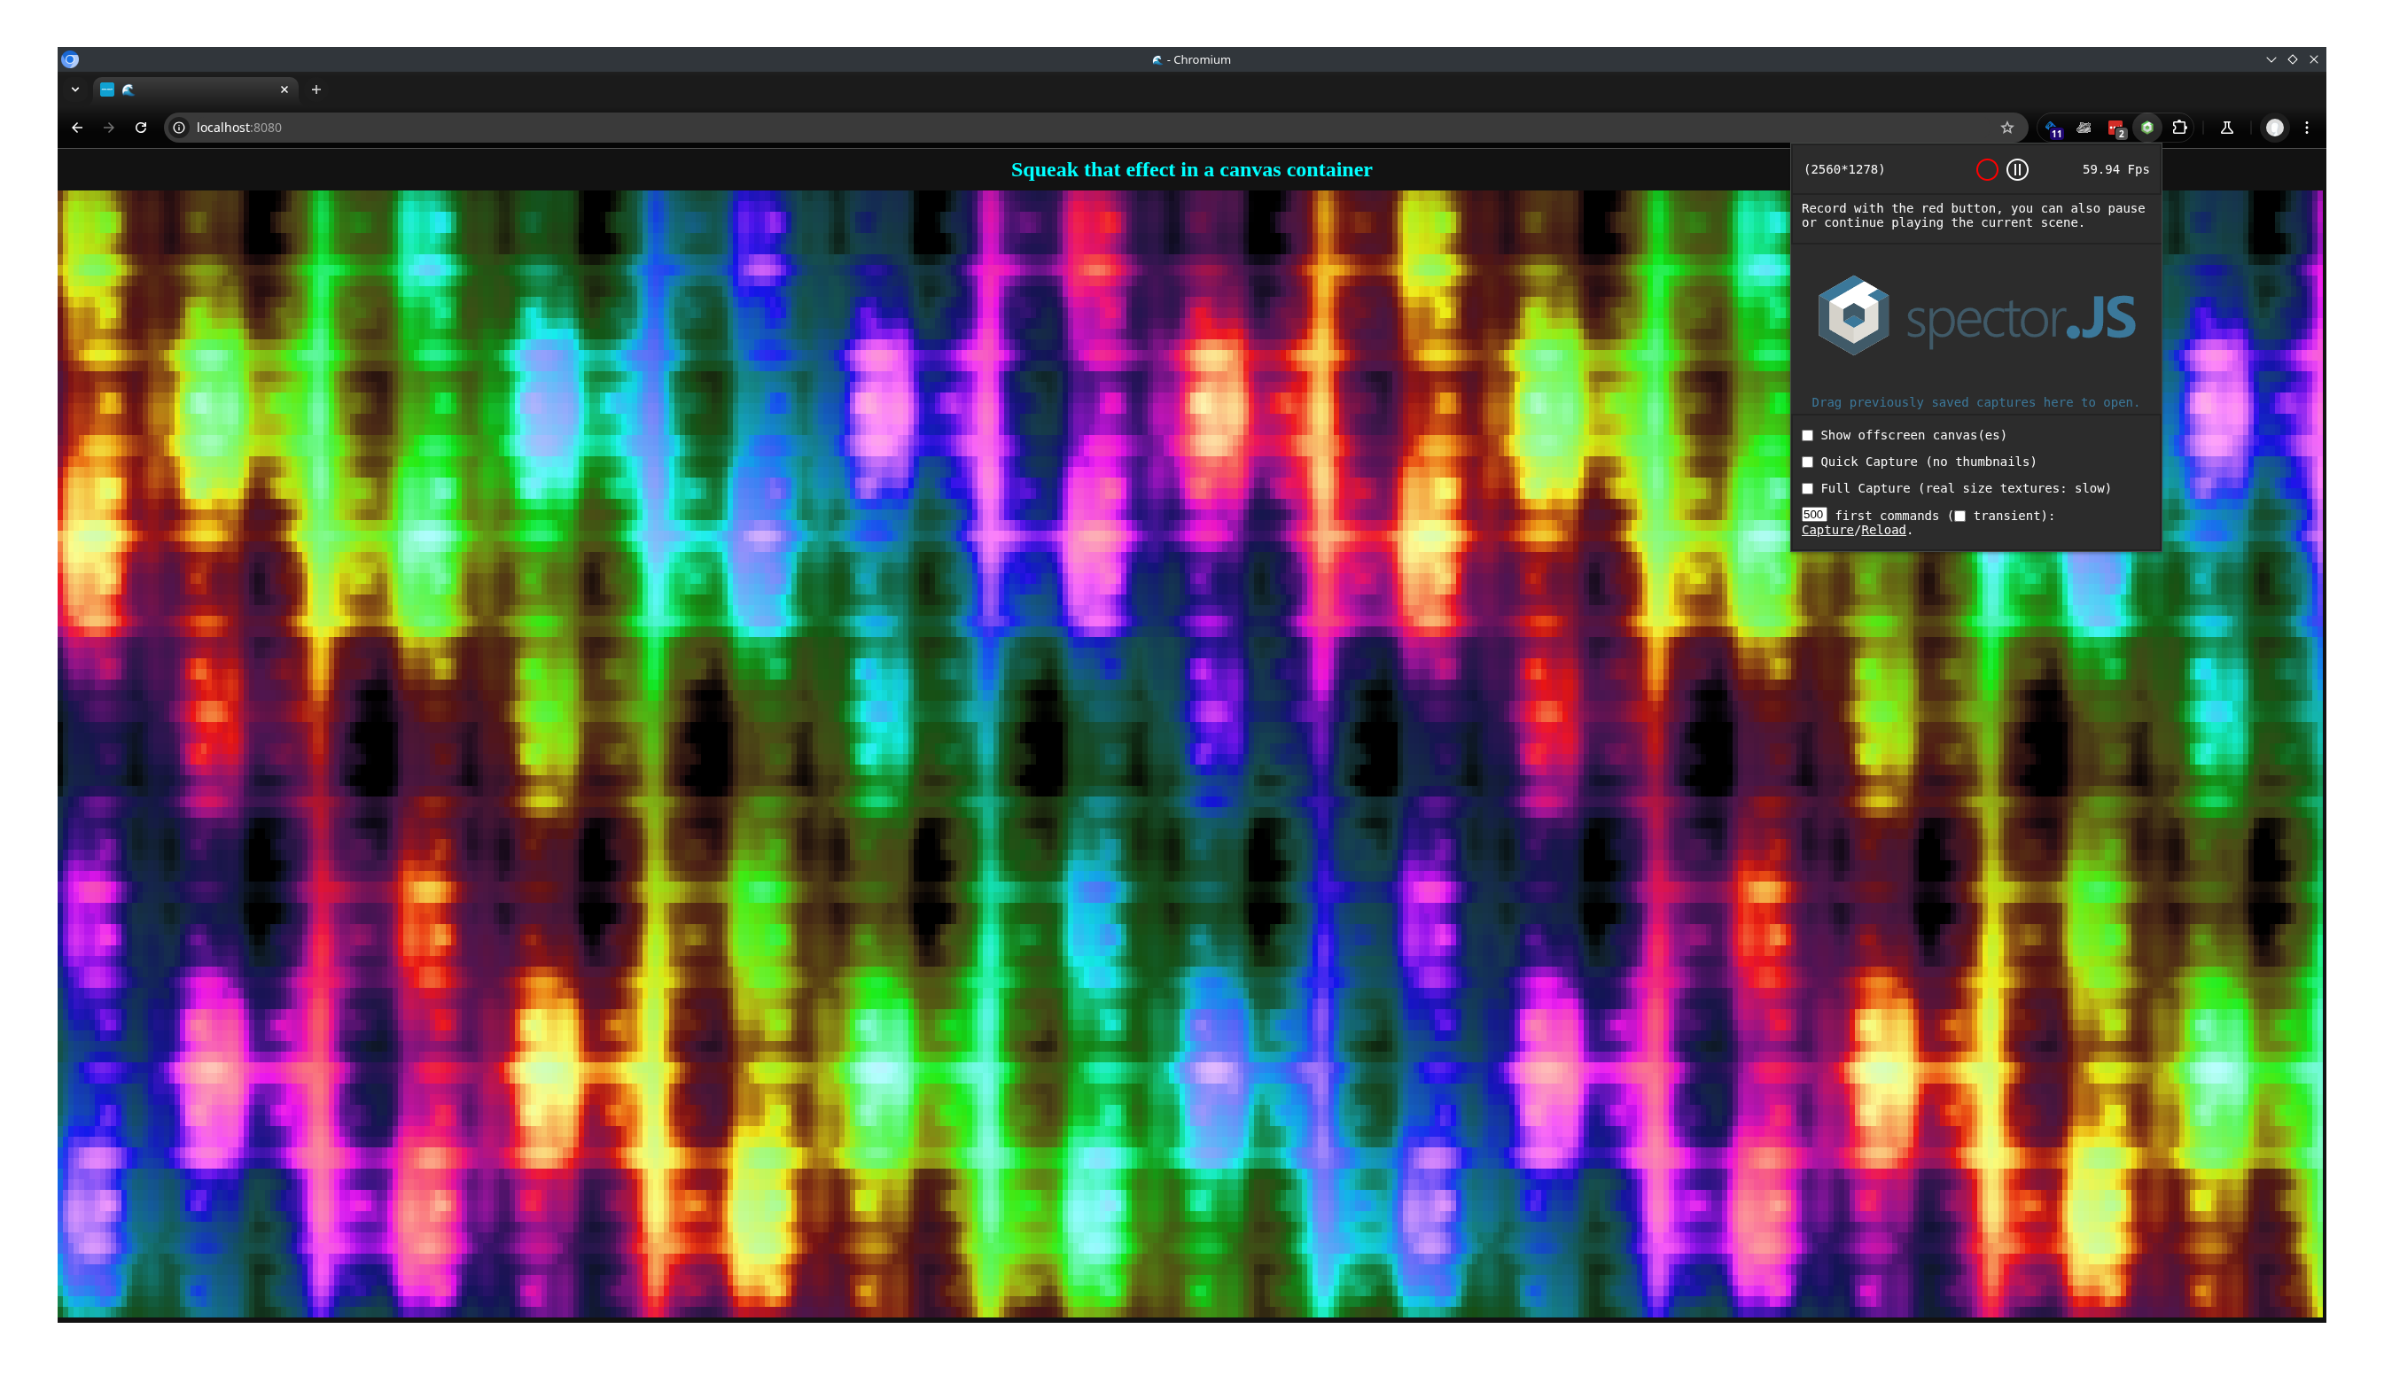Pause the current scene playback
This screenshot has width=2384, height=1391.
coord(2017,169)
